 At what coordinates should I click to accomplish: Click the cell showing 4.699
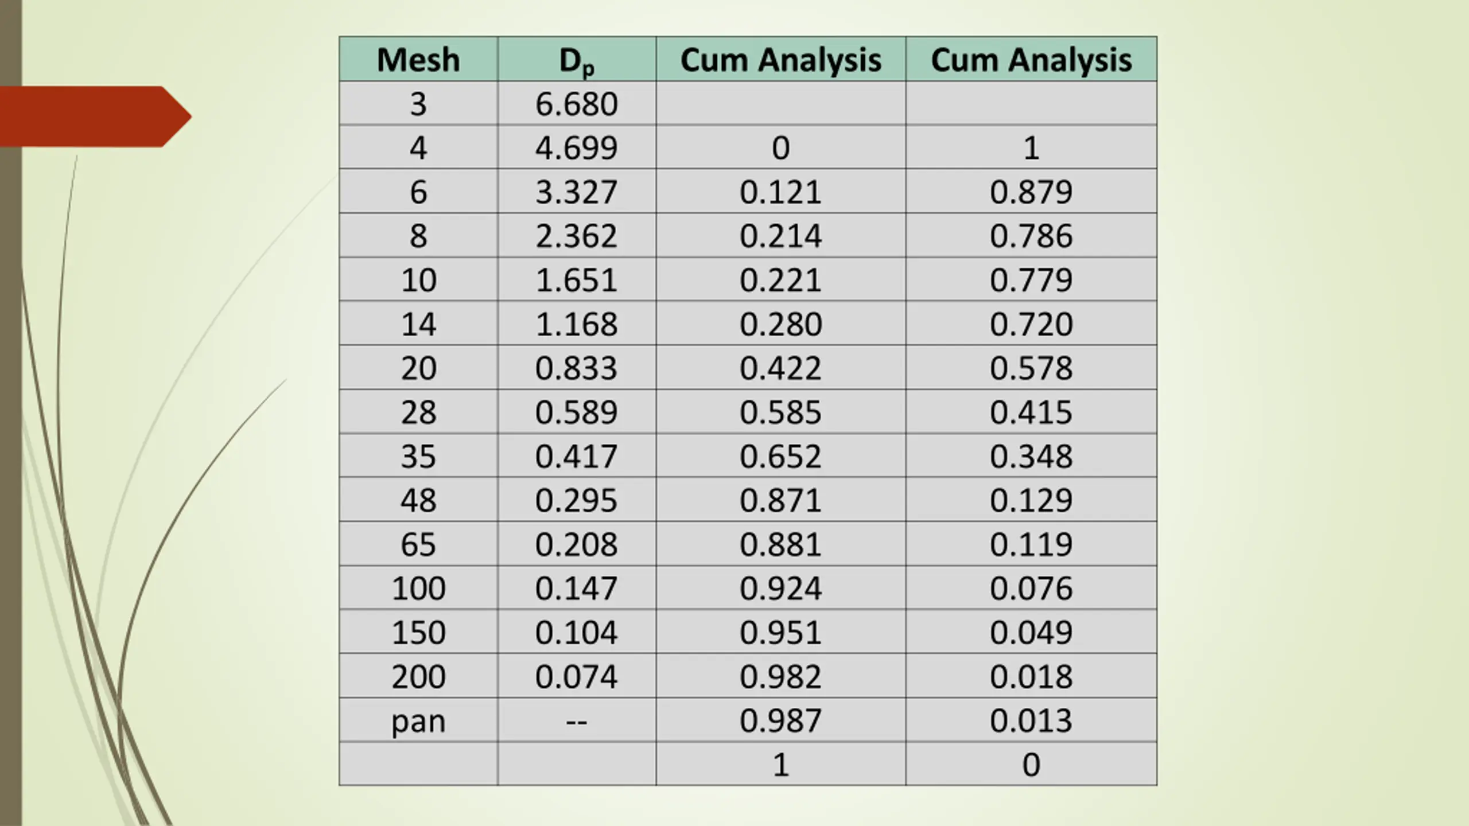pyautogui.click(x=577, y=147)
